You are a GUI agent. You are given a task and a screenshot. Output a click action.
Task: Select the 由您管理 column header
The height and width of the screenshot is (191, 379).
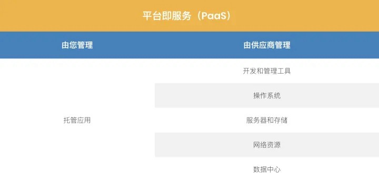tap(77, 45)
